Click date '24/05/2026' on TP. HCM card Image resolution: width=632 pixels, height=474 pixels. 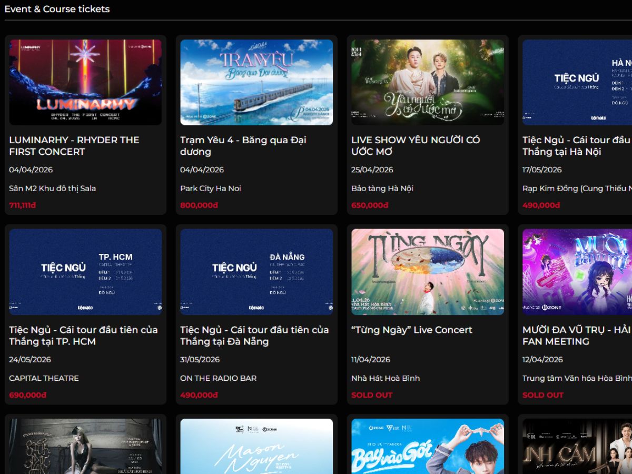tap(30, 359)
